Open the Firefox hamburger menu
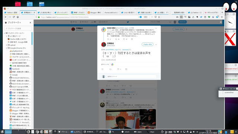Screen dimensions: 238x134 click(x=222, y=17)
